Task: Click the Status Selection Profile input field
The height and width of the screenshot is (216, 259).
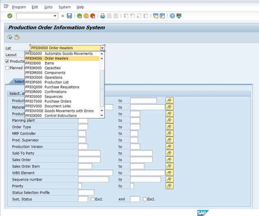Action: [x=86, y=193]
